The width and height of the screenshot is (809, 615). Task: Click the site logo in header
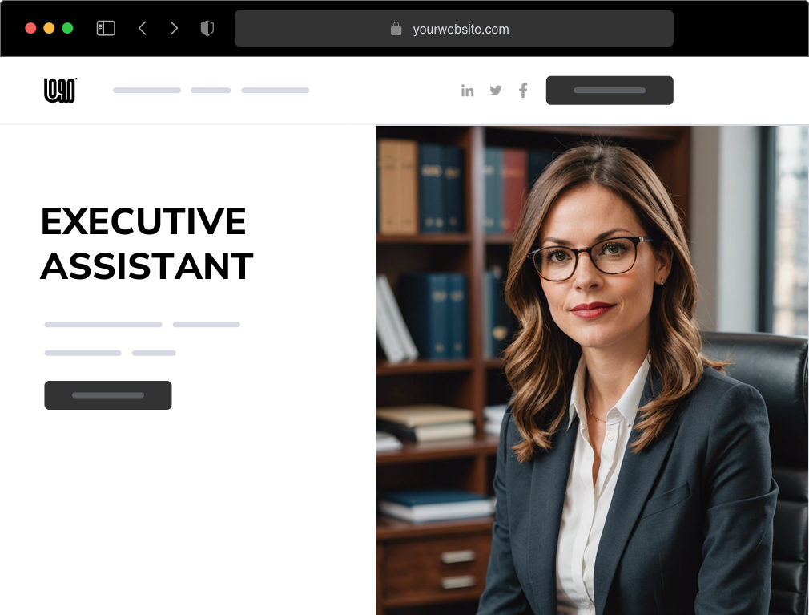click(60, 91)
